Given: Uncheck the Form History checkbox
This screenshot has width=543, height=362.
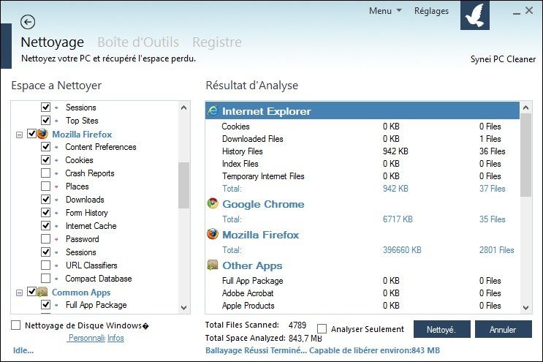Looking at the screenshot, I should (46, 212).
